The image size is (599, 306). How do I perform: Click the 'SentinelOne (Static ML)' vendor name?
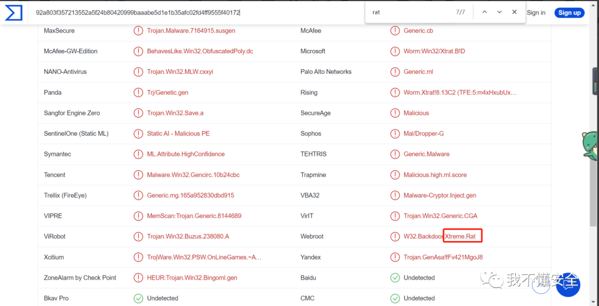pos(76,134)
